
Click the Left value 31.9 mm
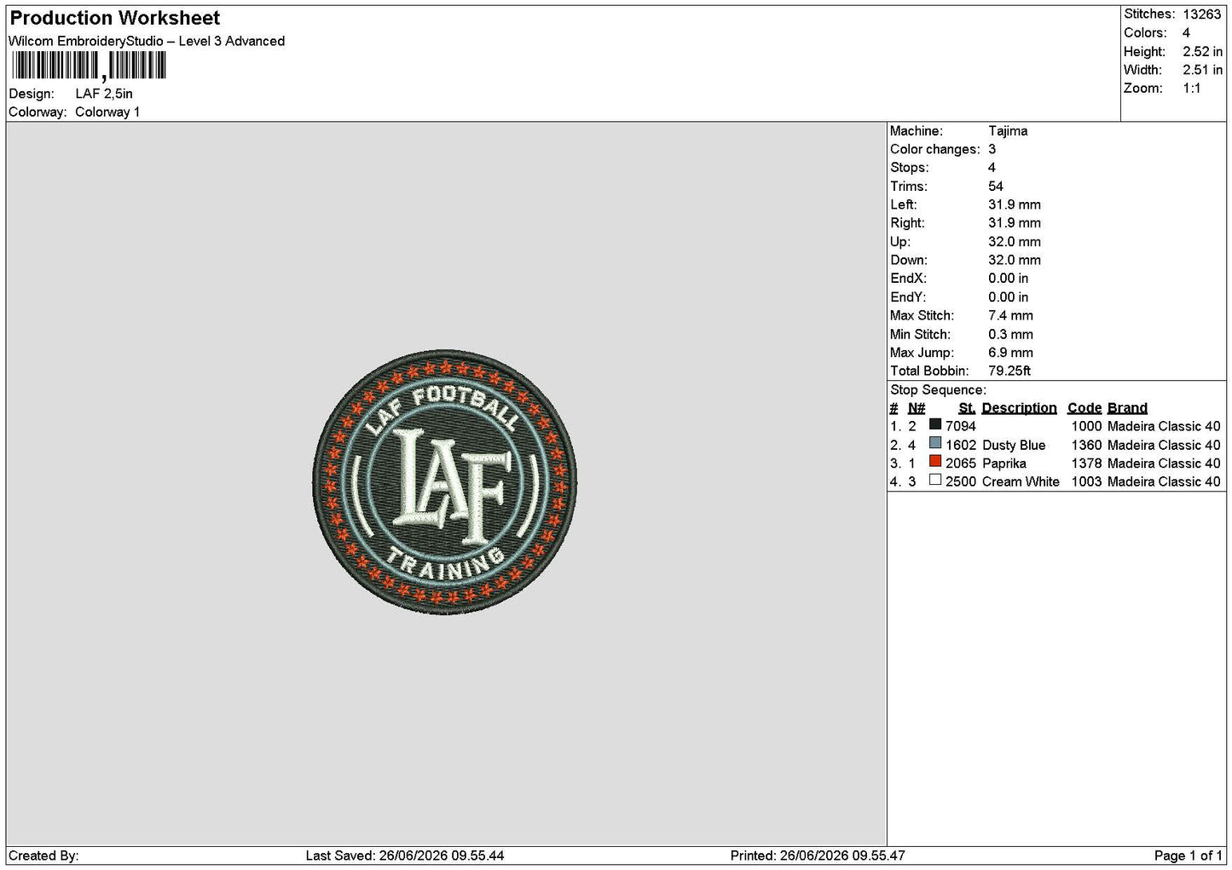tap(1015, 205)
